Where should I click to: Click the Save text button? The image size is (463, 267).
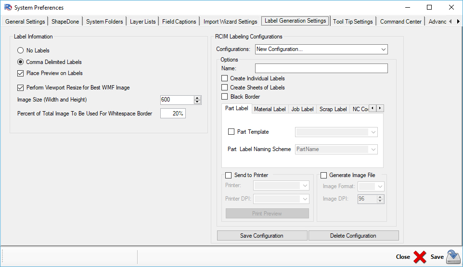click(437, 257)
